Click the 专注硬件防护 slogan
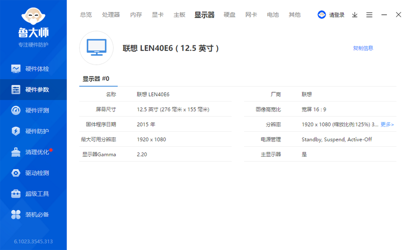 33,45
